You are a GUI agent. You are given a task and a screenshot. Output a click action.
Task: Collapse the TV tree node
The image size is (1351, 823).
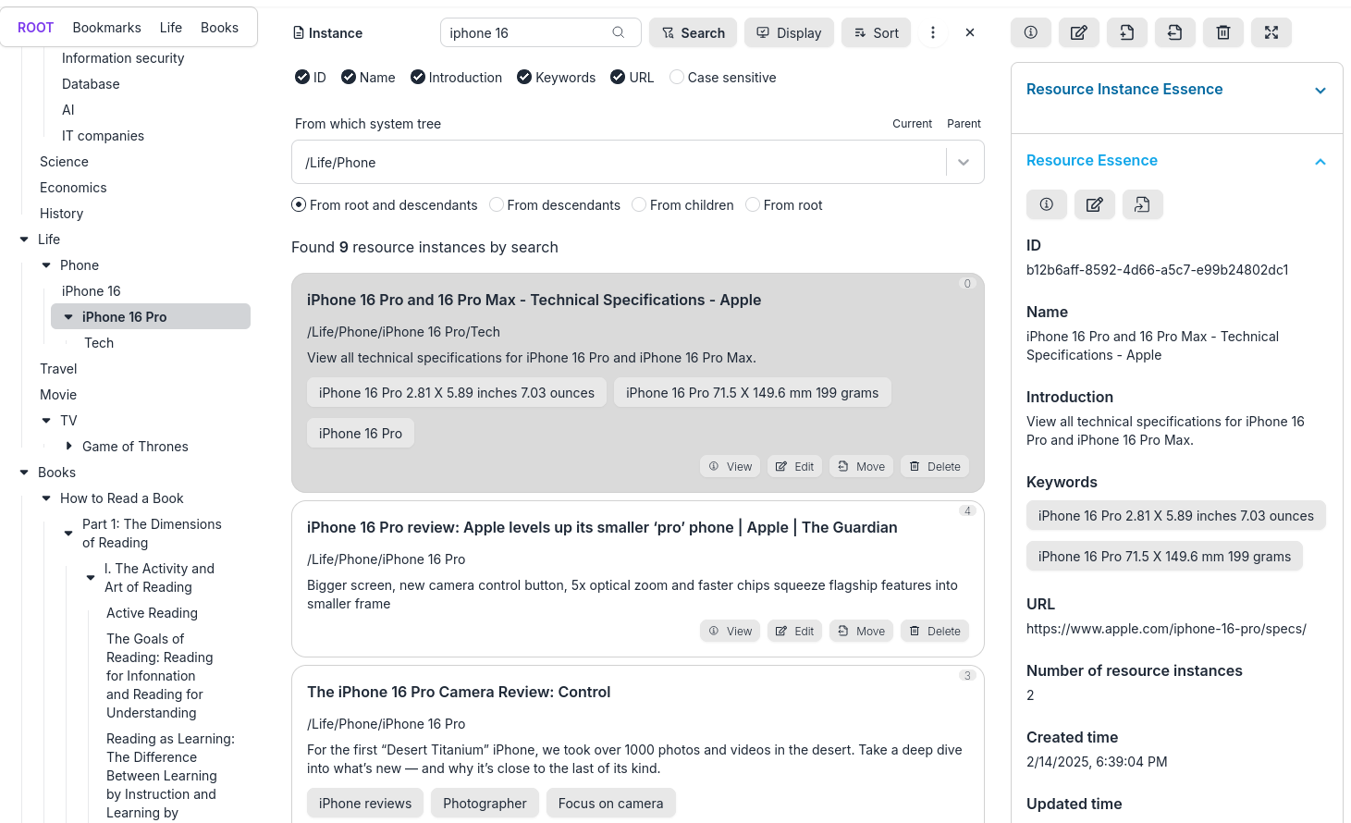tap(46, 421)
